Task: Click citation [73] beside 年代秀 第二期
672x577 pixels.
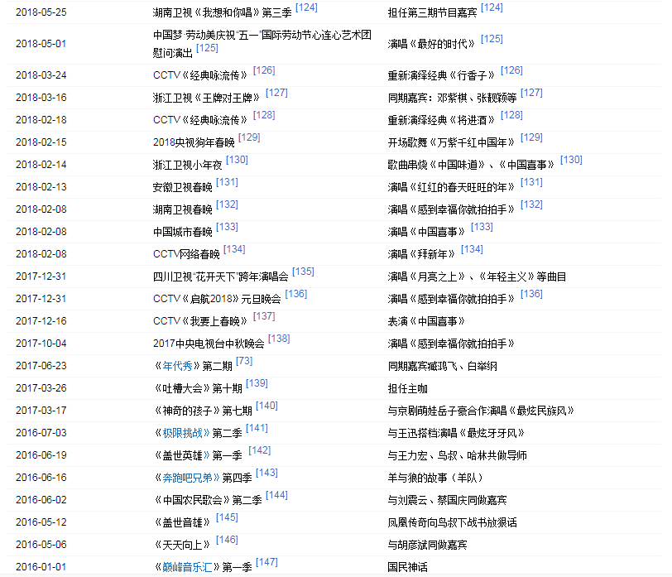Action: click(x=244, y=361)
